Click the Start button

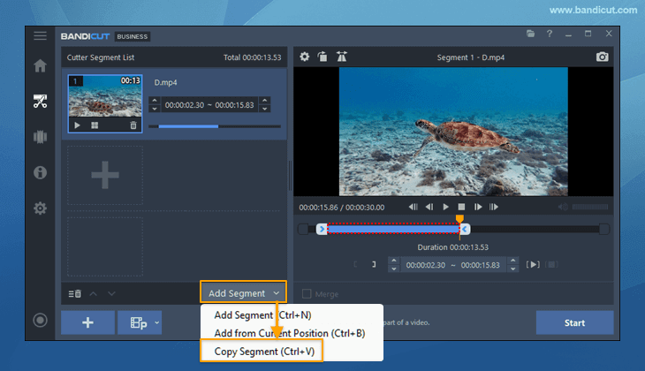[574, 323]
